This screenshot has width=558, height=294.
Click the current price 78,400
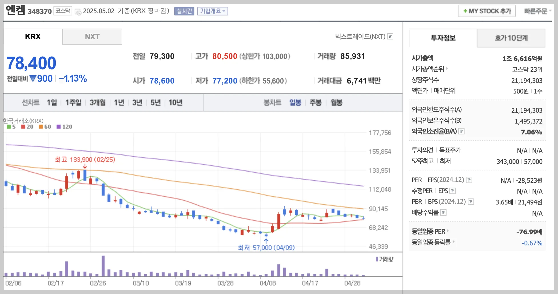click(x=31, y=63)
